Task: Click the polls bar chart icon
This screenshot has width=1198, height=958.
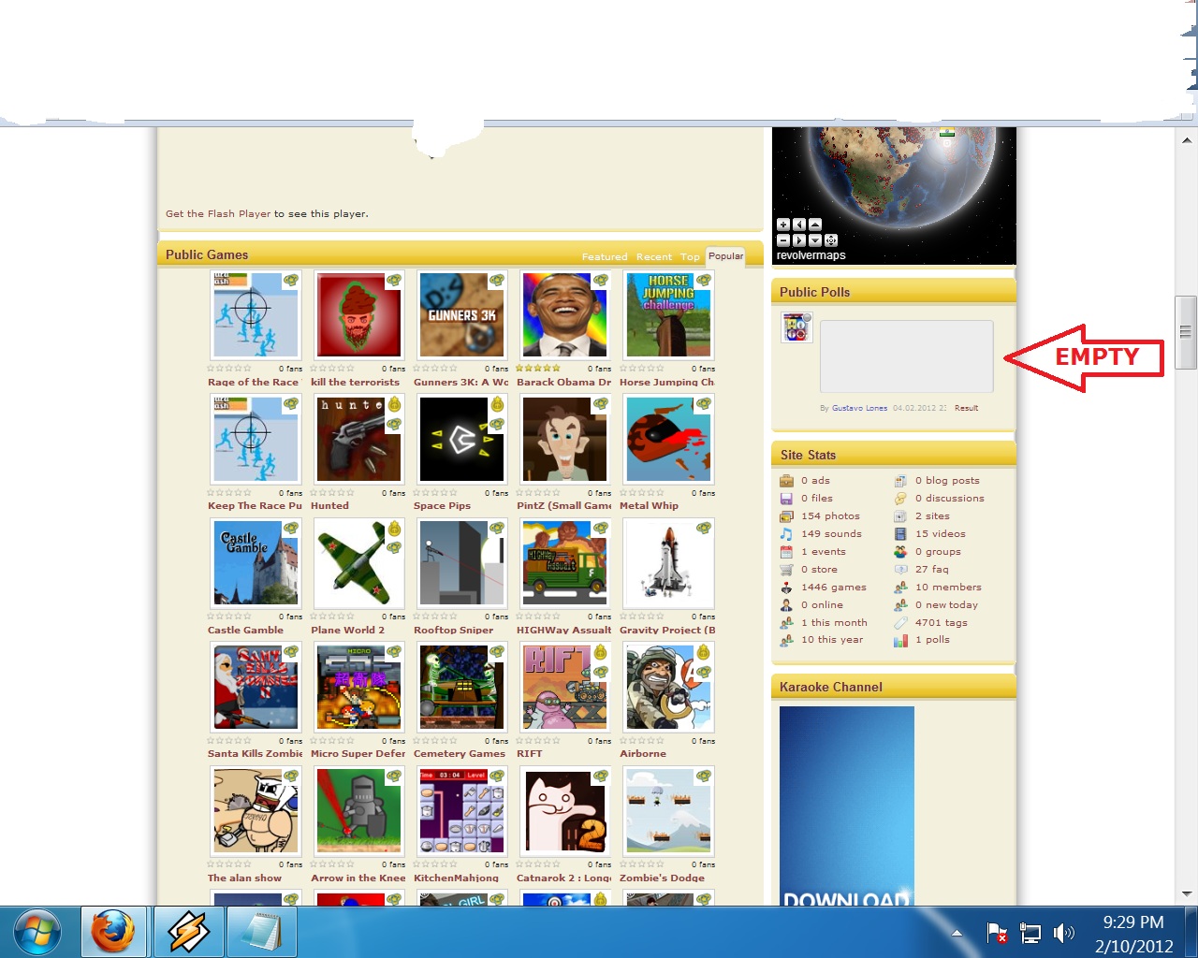Action: point(900,641)
